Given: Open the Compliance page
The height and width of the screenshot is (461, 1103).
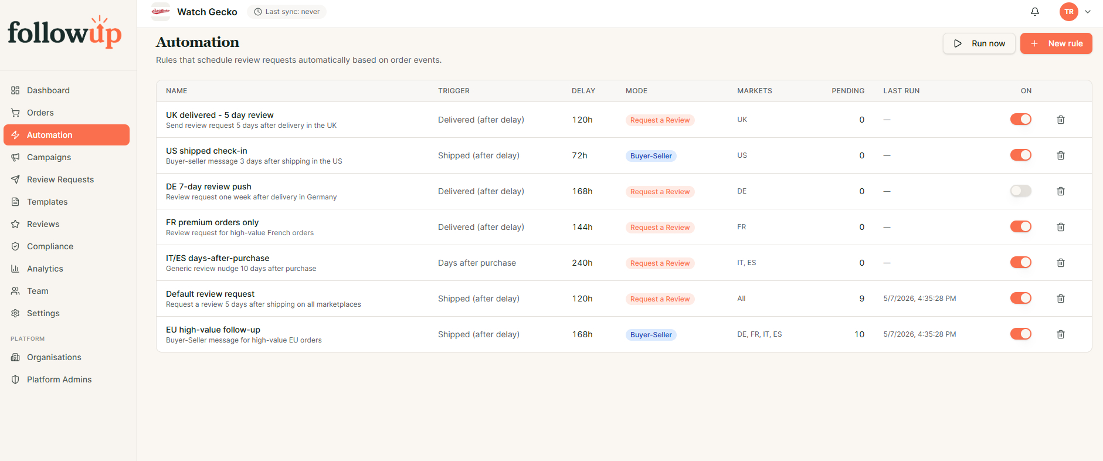Looking at the screenshot, I should (x=66, y=246).
